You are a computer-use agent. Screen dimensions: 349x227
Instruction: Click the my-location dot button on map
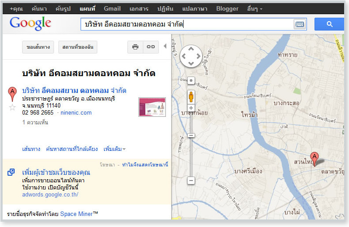click(191, 81)
